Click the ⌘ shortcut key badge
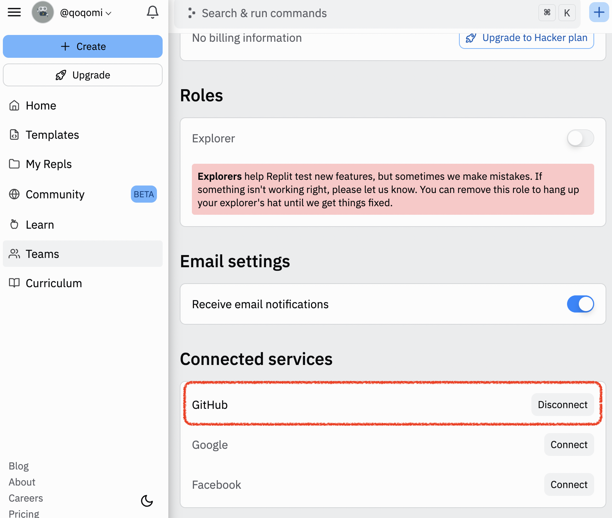Screen dimensions: 612x518 pos(547,13)
